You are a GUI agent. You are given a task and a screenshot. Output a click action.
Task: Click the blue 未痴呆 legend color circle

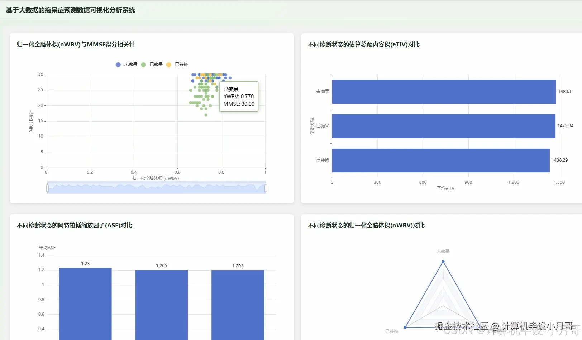(x=118, y=65)
